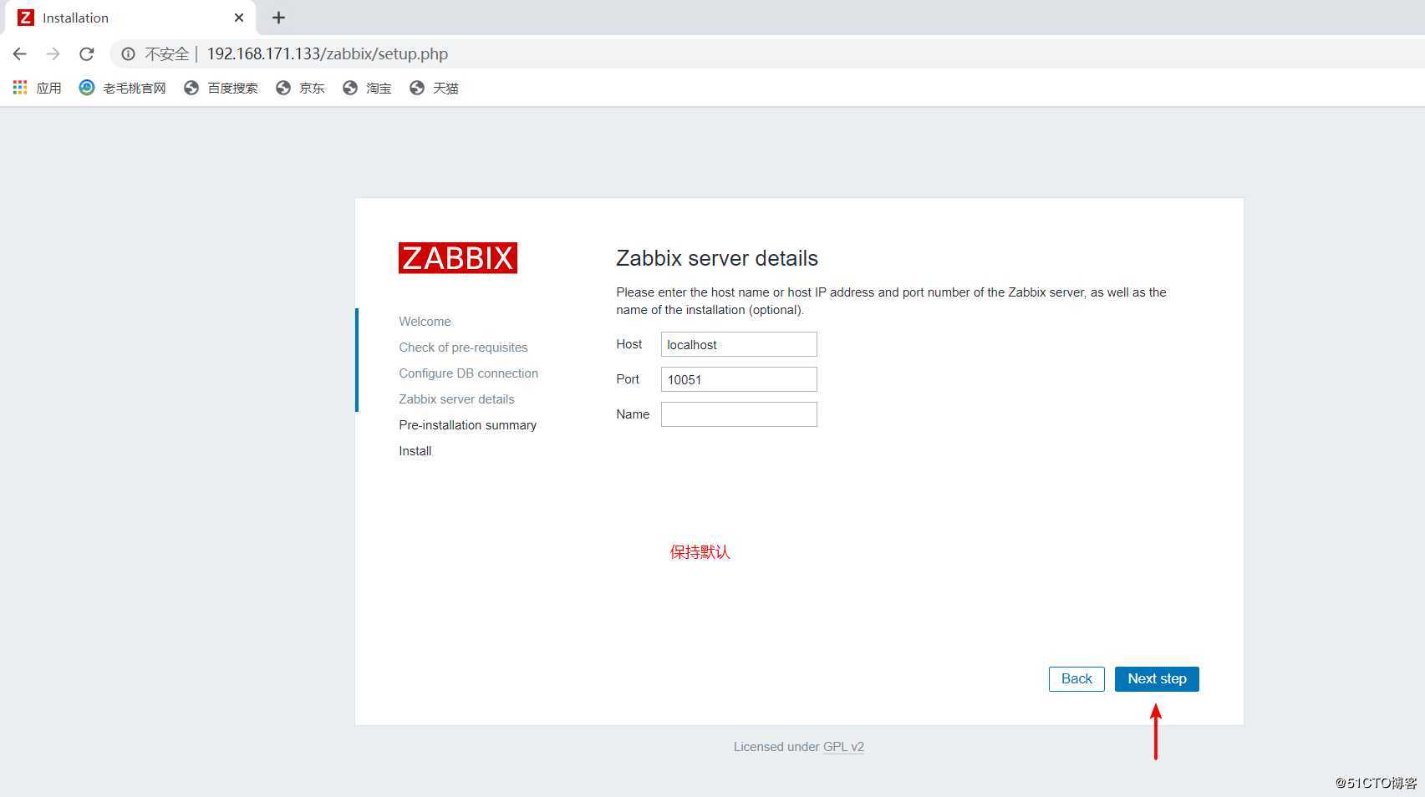This screenshot has width=1425, height=797.
Task: Select Pre-installation summary step
Action: [x=467, y=425]
